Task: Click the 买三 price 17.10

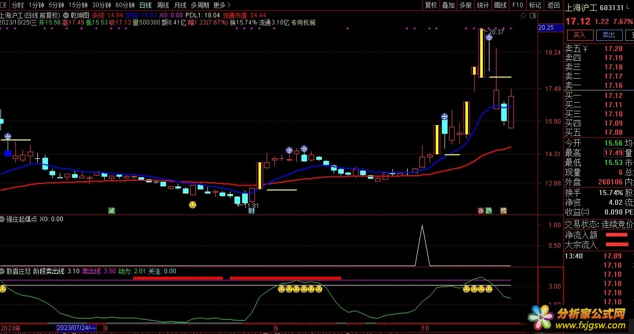Action: 613,114
